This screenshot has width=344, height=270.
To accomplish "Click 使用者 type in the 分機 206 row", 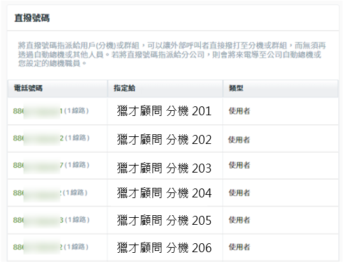I will [239, 247].
